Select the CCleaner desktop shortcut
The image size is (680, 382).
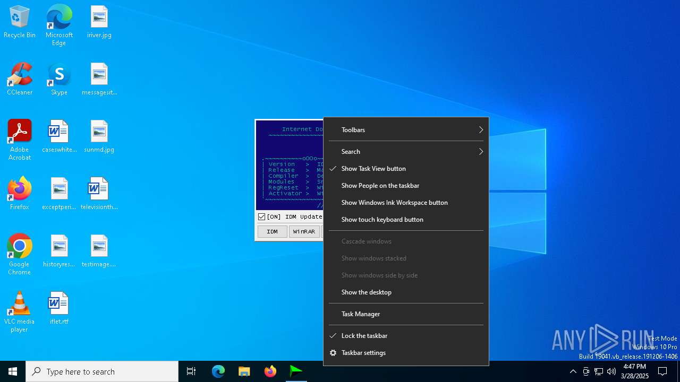point(20,80)
